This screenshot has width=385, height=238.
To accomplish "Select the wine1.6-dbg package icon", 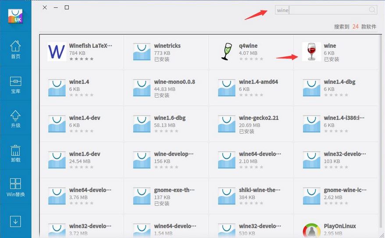I will pyautogui.click(x=142, y=124).
